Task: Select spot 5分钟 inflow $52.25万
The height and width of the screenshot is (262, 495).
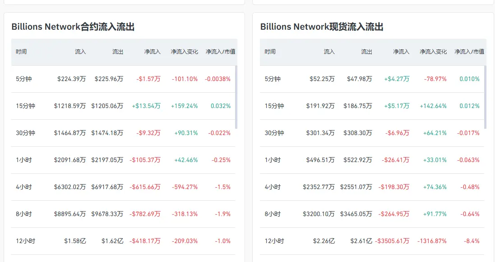Action: 322,79
